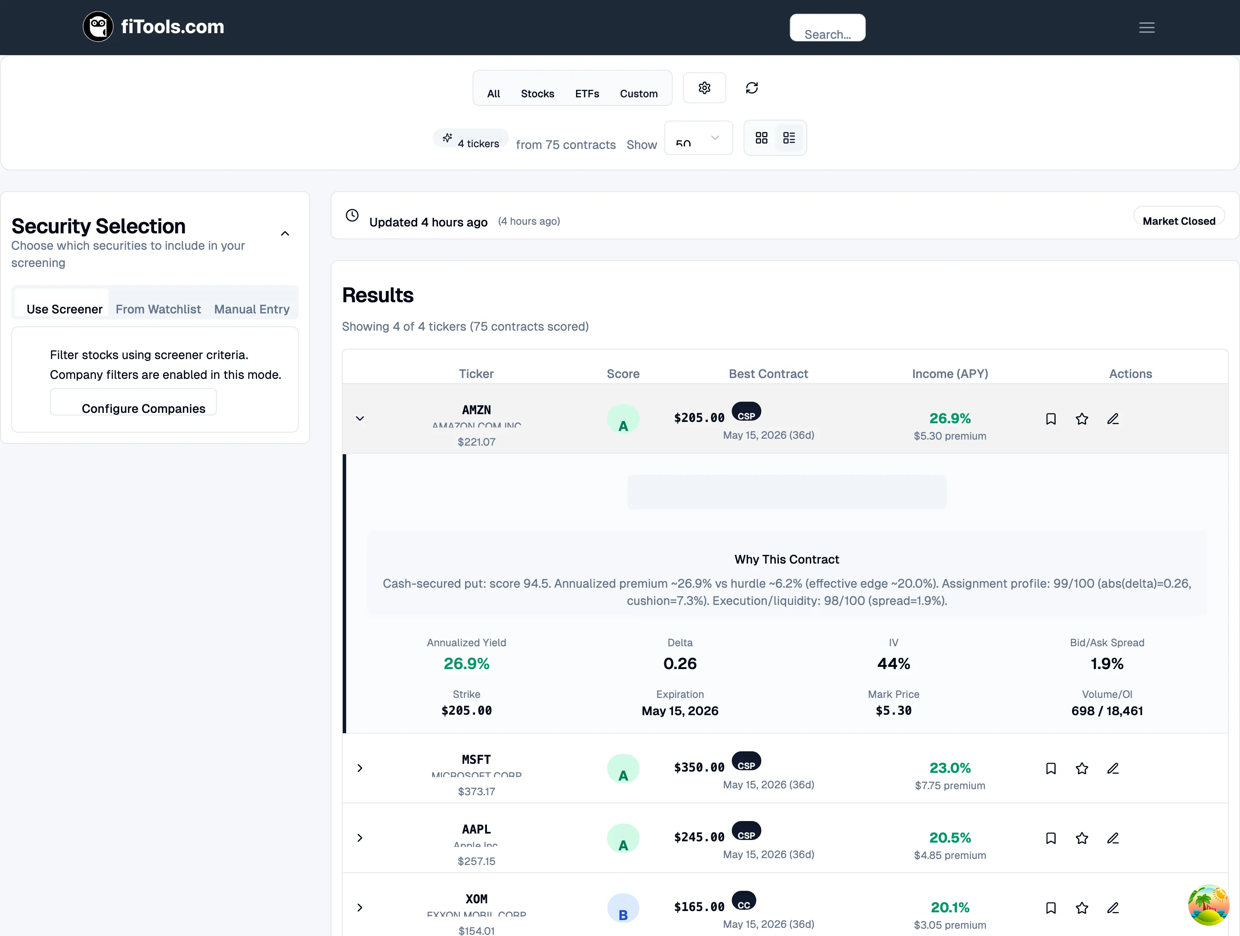Star the AAPL row
The height and width of the screenshot is (936, 1240).
tap(1082, 838)
